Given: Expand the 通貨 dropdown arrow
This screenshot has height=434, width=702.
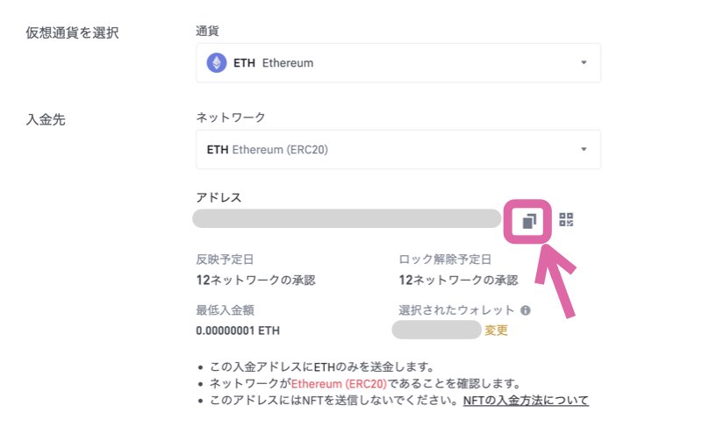Looking at the screenshot, I should click(x=584, y=62).
